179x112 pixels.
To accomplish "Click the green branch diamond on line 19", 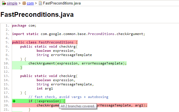I will pyautogui.click(x=13, y=101).
